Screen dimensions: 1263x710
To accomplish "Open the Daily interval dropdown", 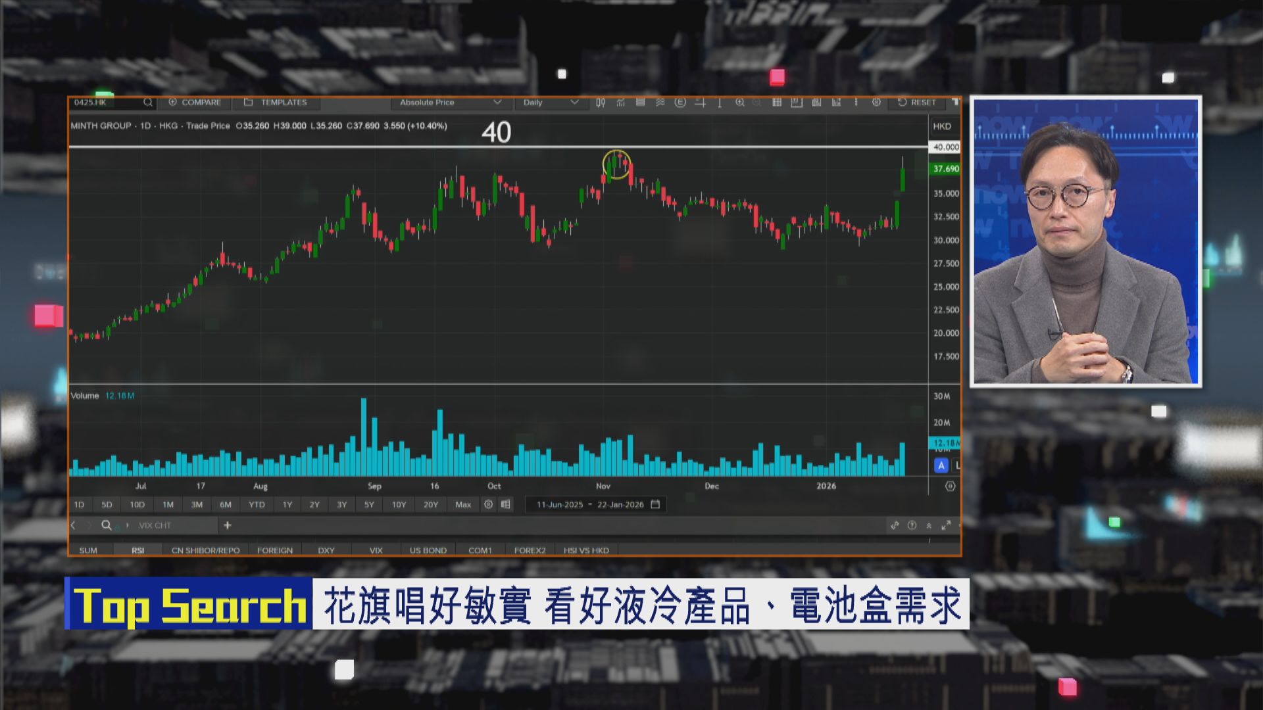I will tap(550, 103).
